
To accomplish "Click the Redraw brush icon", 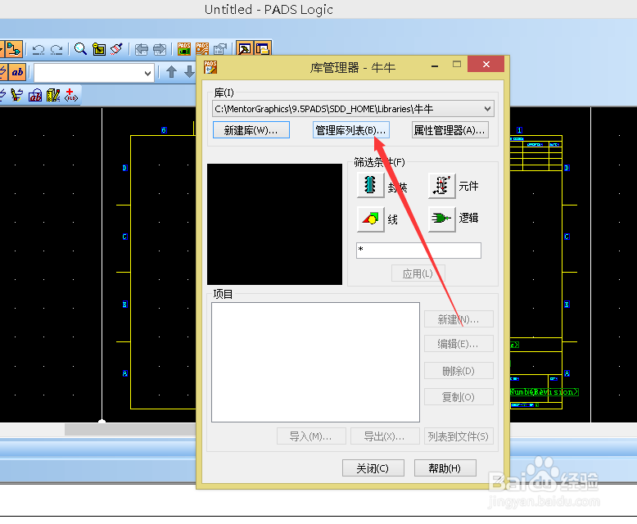I will (116, 49).
